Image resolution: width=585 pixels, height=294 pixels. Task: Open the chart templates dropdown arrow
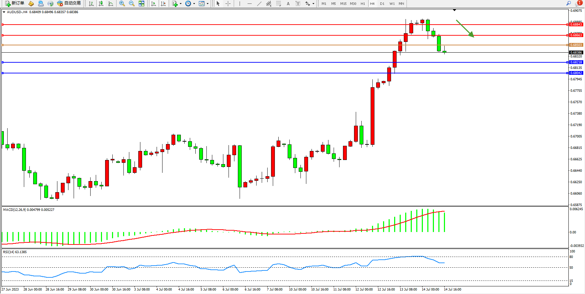click(207, 4)
